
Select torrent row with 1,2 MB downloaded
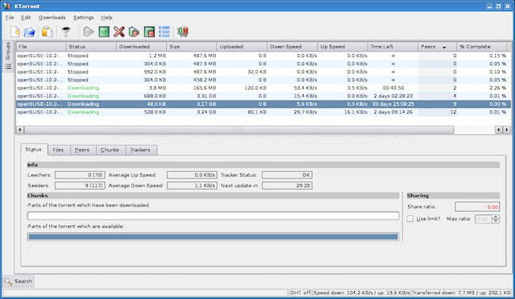click(x=263, y=56)
